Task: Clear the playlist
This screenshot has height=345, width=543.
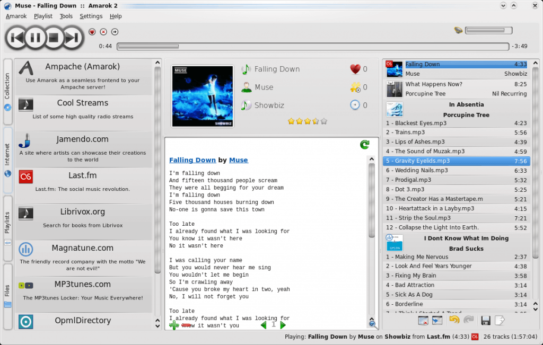Action: (423, 320)
